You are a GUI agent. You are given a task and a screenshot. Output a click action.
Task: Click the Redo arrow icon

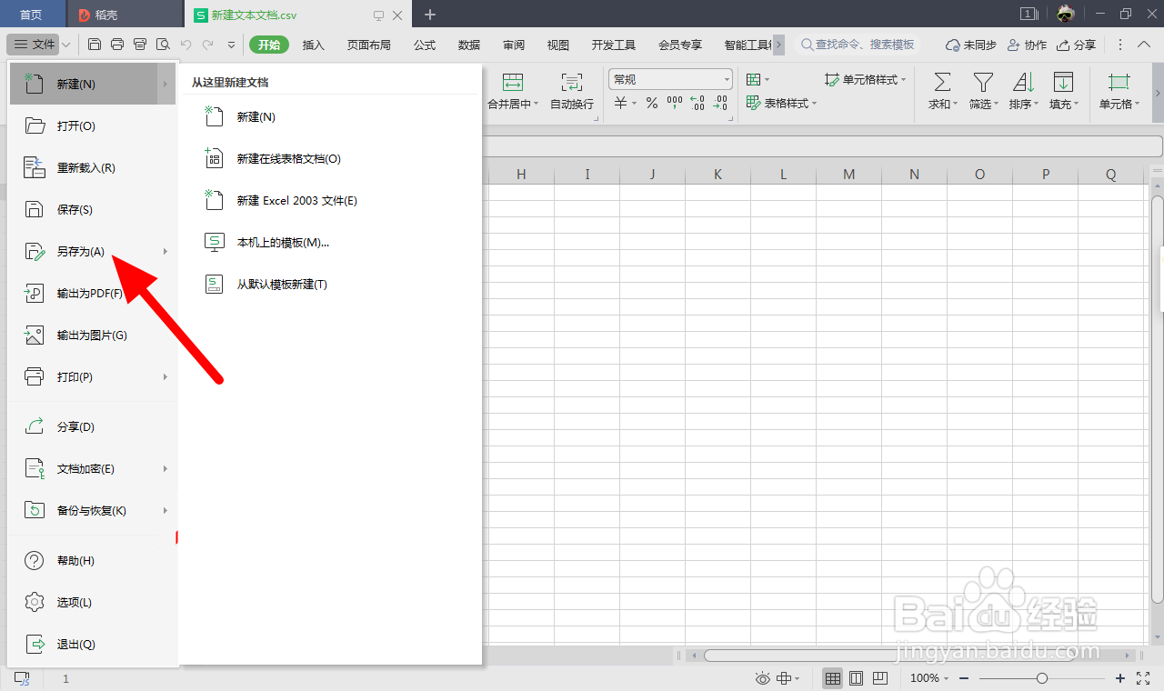208,45
